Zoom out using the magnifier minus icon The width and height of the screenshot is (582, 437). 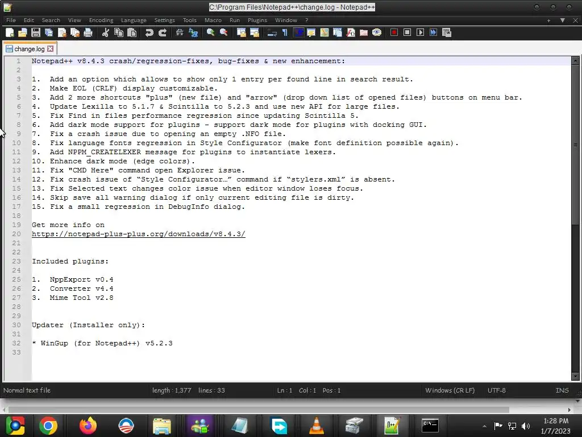tap(223, 32)
